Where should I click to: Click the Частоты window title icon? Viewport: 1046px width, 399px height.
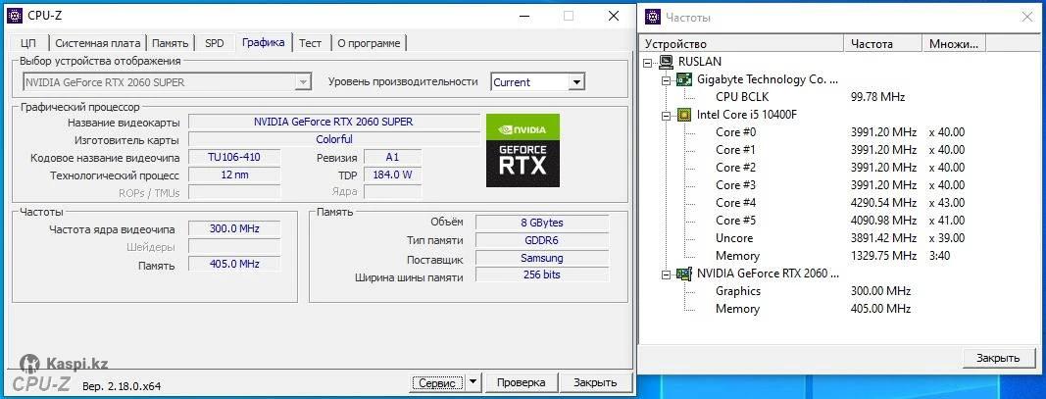(653, 17)
